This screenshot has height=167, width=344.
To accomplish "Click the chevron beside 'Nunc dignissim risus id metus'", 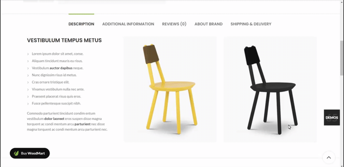I will [x=28, y=75].
